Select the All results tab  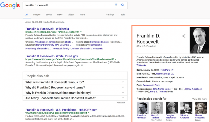[x=27, y=14]
